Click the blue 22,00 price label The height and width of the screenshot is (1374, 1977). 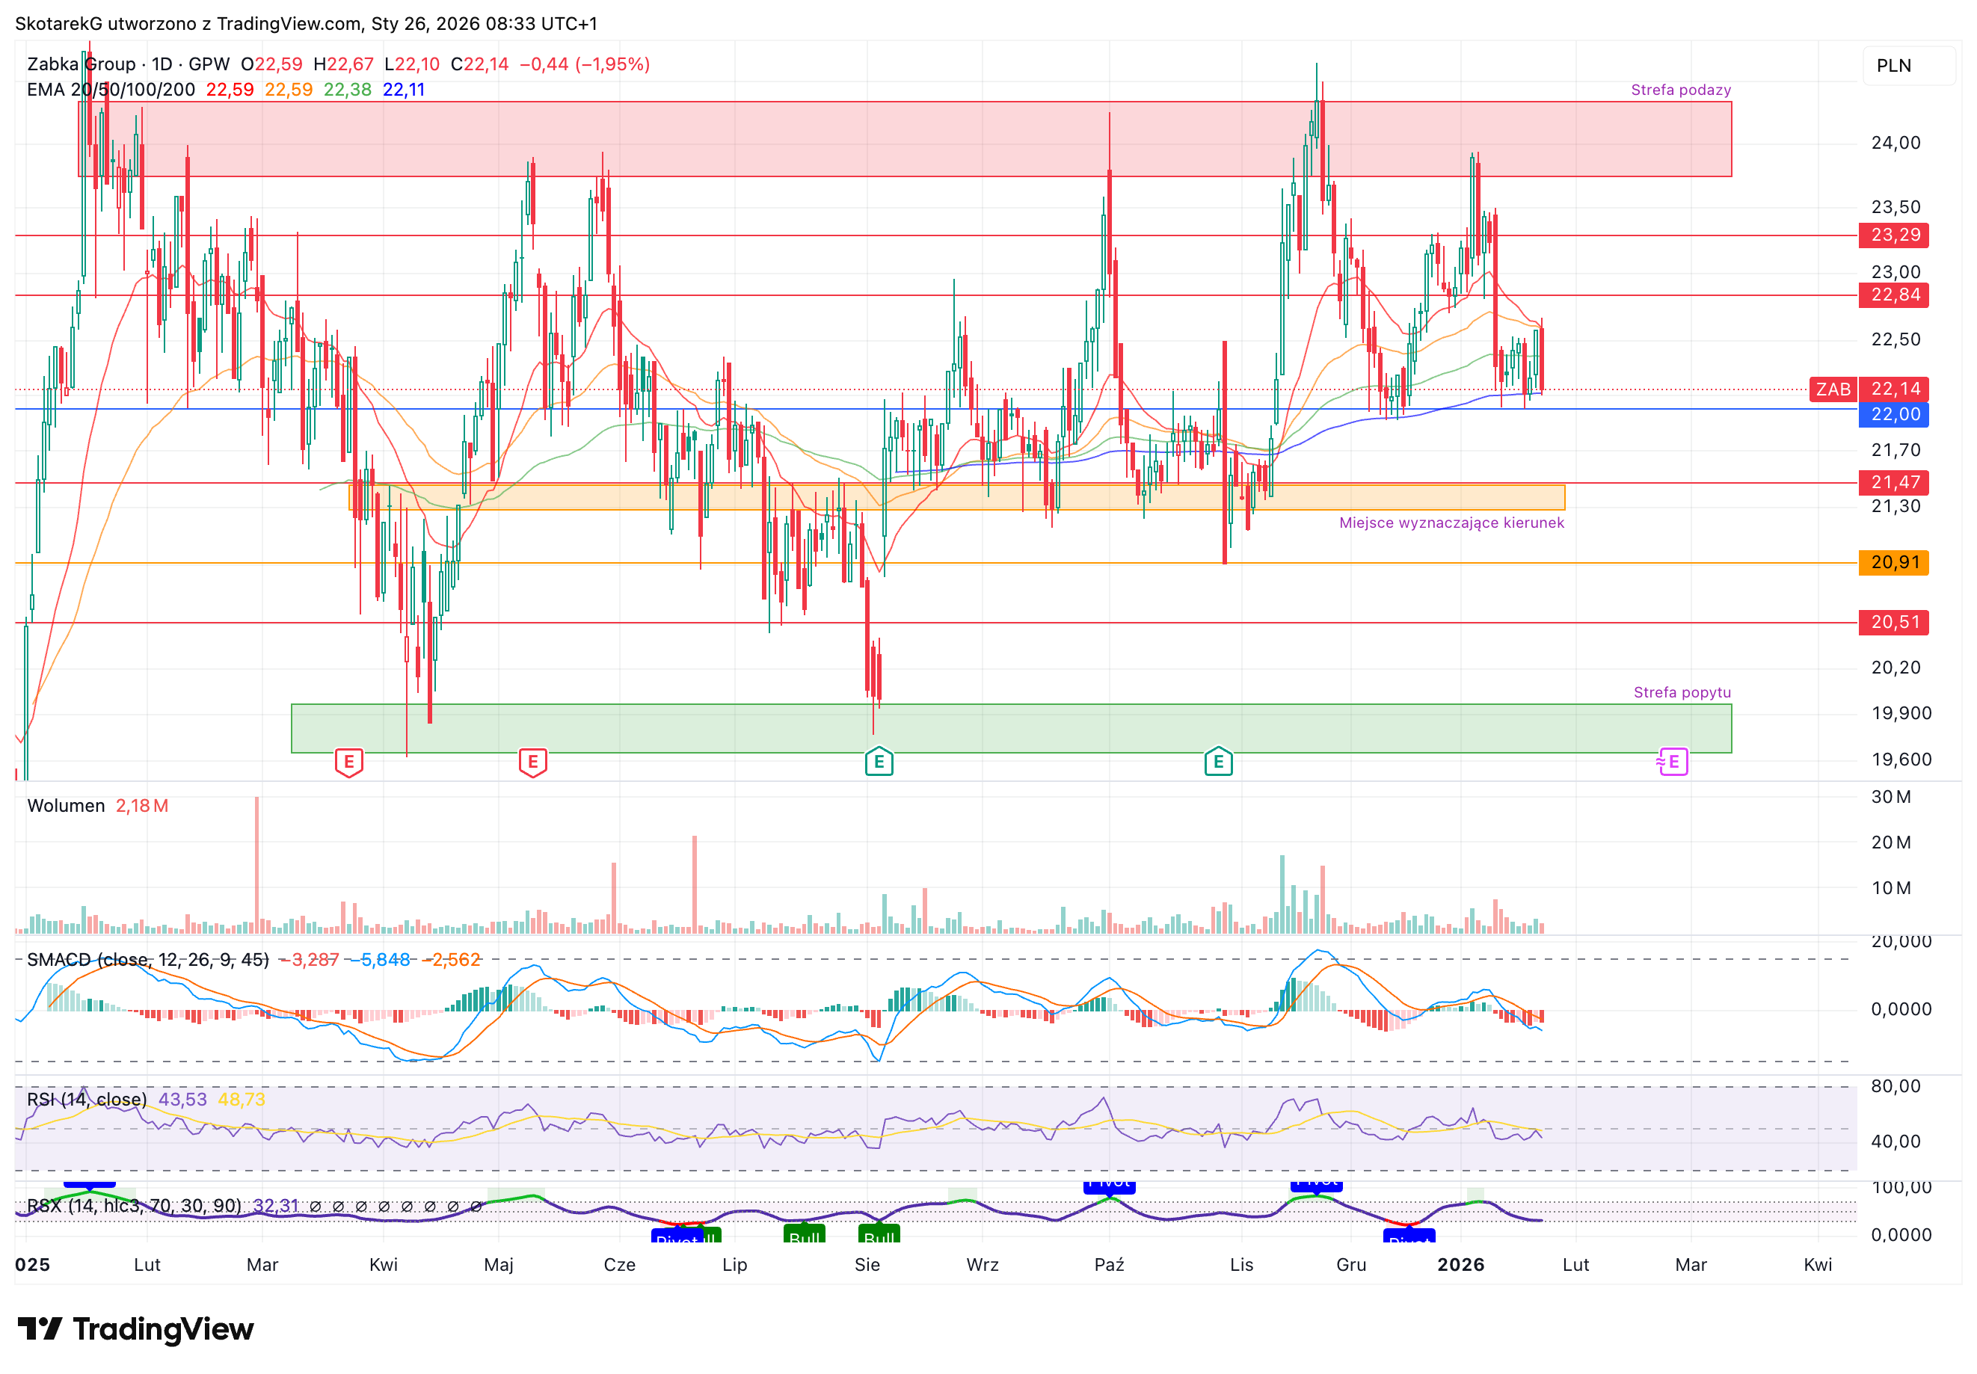pos(1894,414)
